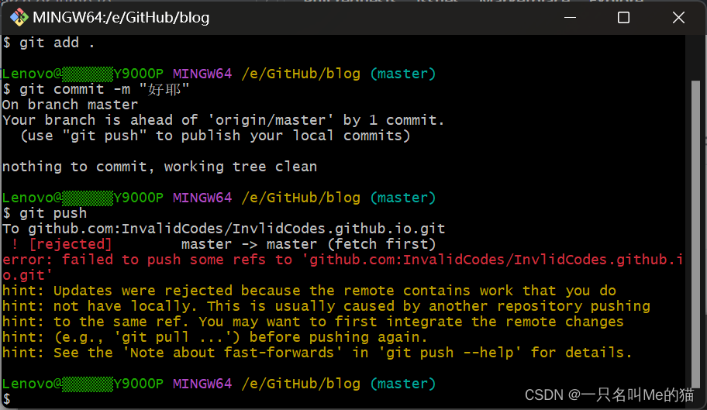Click 'hint: Updates were rejected because' line
The height and width of the screenshot is (410, 707).
[309, 291]
